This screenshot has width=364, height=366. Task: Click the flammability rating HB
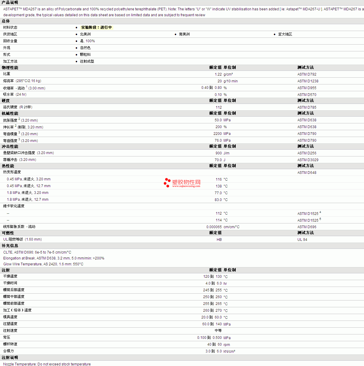219,240
